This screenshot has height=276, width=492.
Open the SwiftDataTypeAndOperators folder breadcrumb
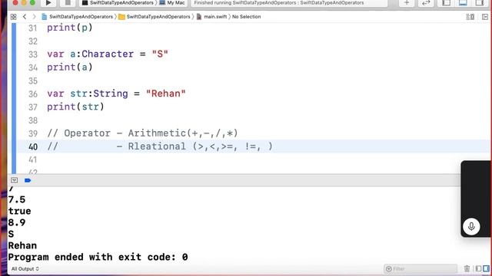[155, 17]
